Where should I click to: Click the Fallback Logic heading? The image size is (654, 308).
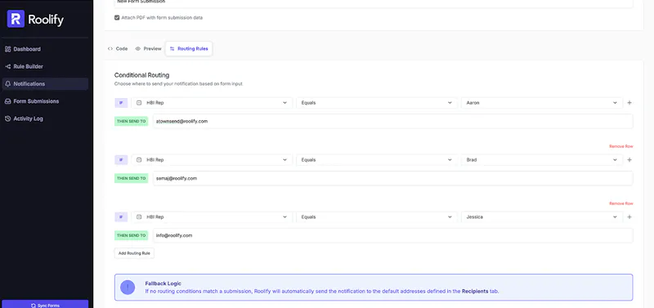(x=163, y=283)
